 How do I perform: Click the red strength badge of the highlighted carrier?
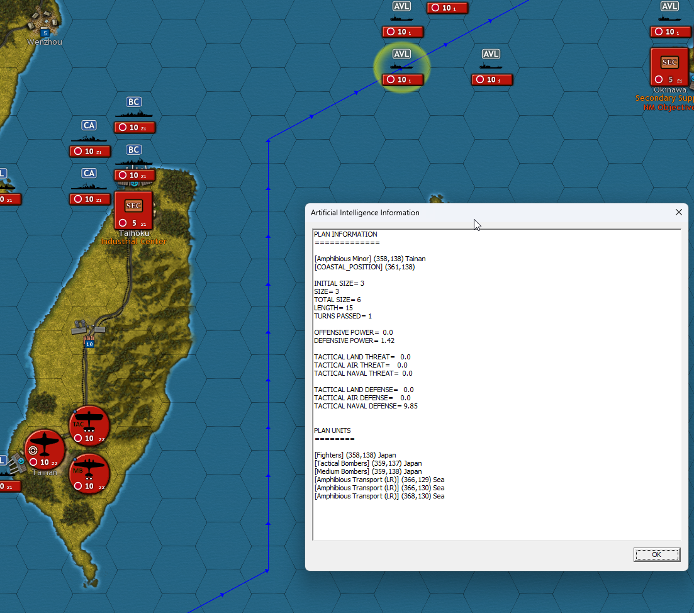tap(401, 80)
